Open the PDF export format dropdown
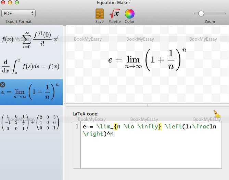The image size is (229, 180). 18,13
